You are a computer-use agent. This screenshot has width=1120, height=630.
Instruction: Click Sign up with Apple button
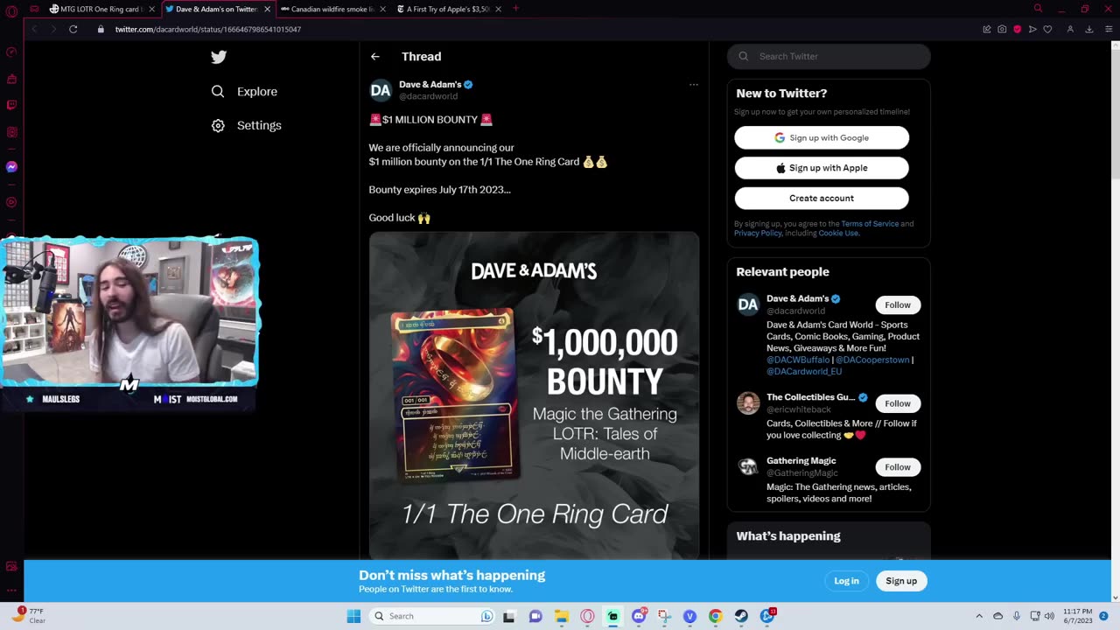tap(822, 168)
